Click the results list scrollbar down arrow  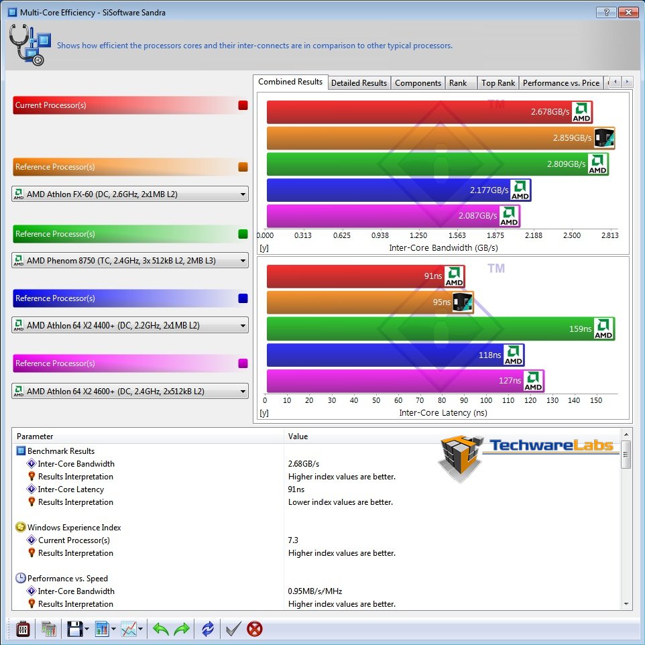tap(626, 604)
